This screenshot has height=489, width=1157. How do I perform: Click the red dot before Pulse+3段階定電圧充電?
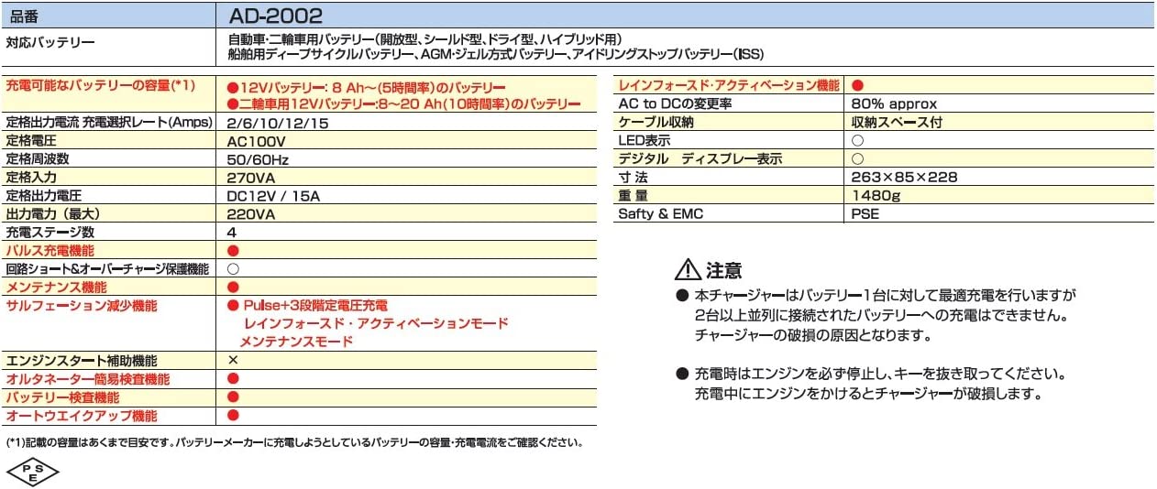click(234, 306)
